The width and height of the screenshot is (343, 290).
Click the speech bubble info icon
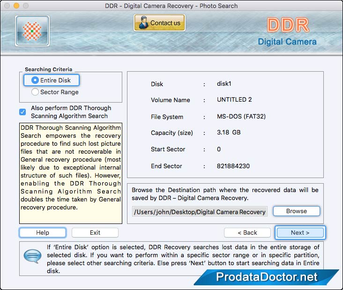[x=32, y=256]
